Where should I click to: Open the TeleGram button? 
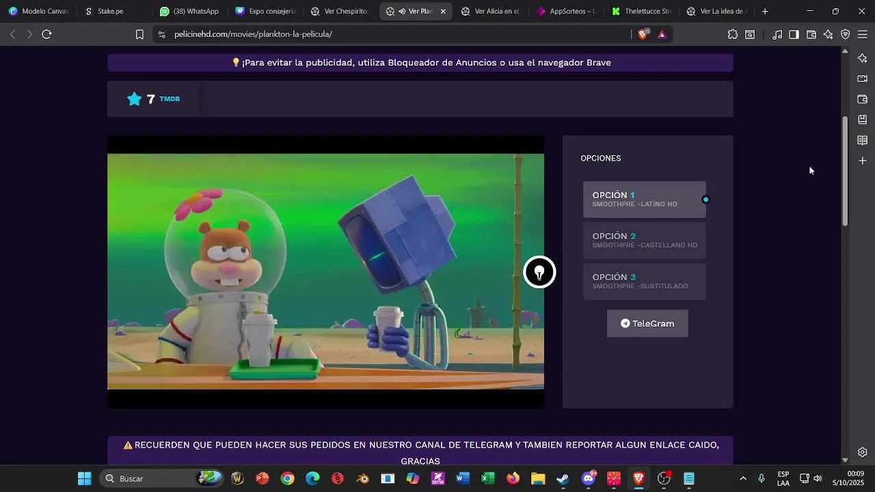(647, 323)
